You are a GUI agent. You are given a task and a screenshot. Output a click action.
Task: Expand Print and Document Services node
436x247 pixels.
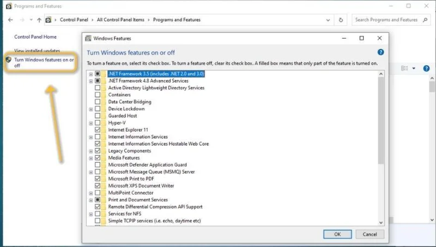[91, 200]
